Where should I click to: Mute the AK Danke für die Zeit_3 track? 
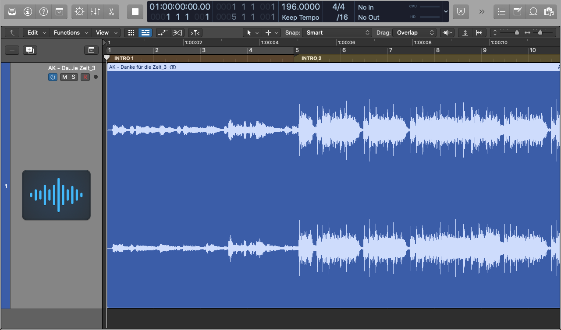[x=64, y=77]
